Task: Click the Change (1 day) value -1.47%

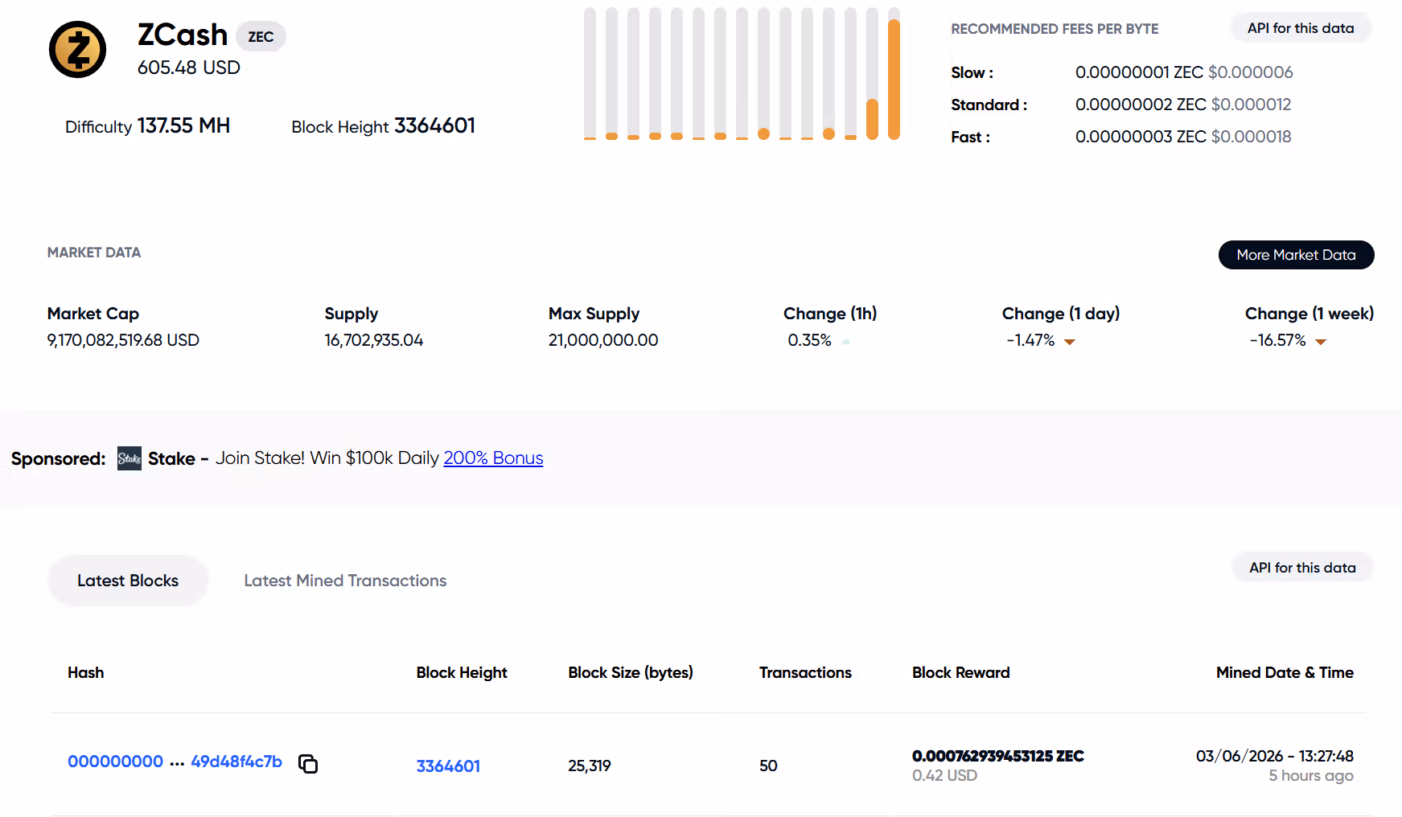Action: click(1030, 340)
